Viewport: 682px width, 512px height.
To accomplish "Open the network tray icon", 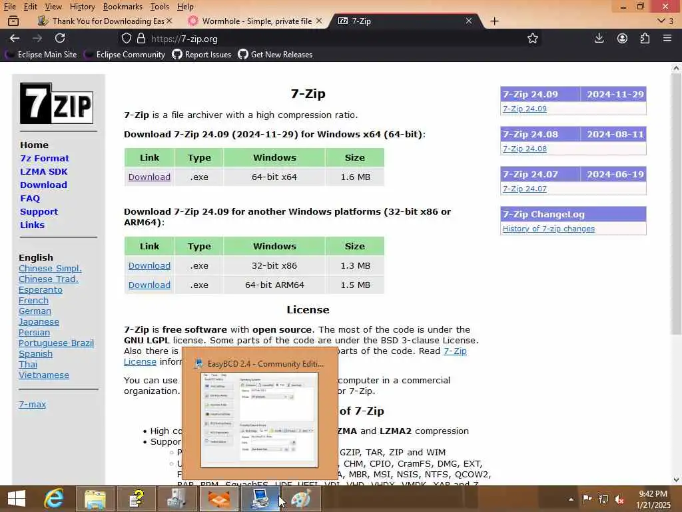I will [603, 499].
